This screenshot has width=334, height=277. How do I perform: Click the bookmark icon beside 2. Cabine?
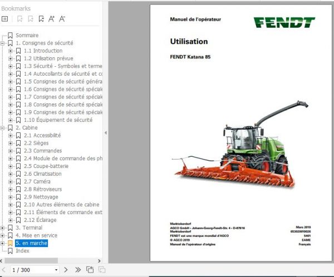click(10, 128)
